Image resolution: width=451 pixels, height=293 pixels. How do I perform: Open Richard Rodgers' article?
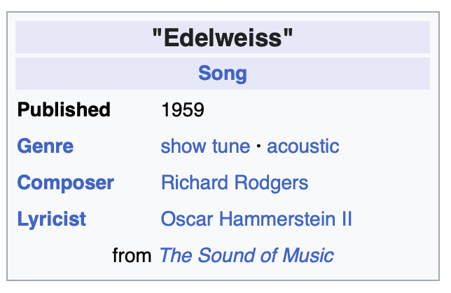(x=234, y=183)
